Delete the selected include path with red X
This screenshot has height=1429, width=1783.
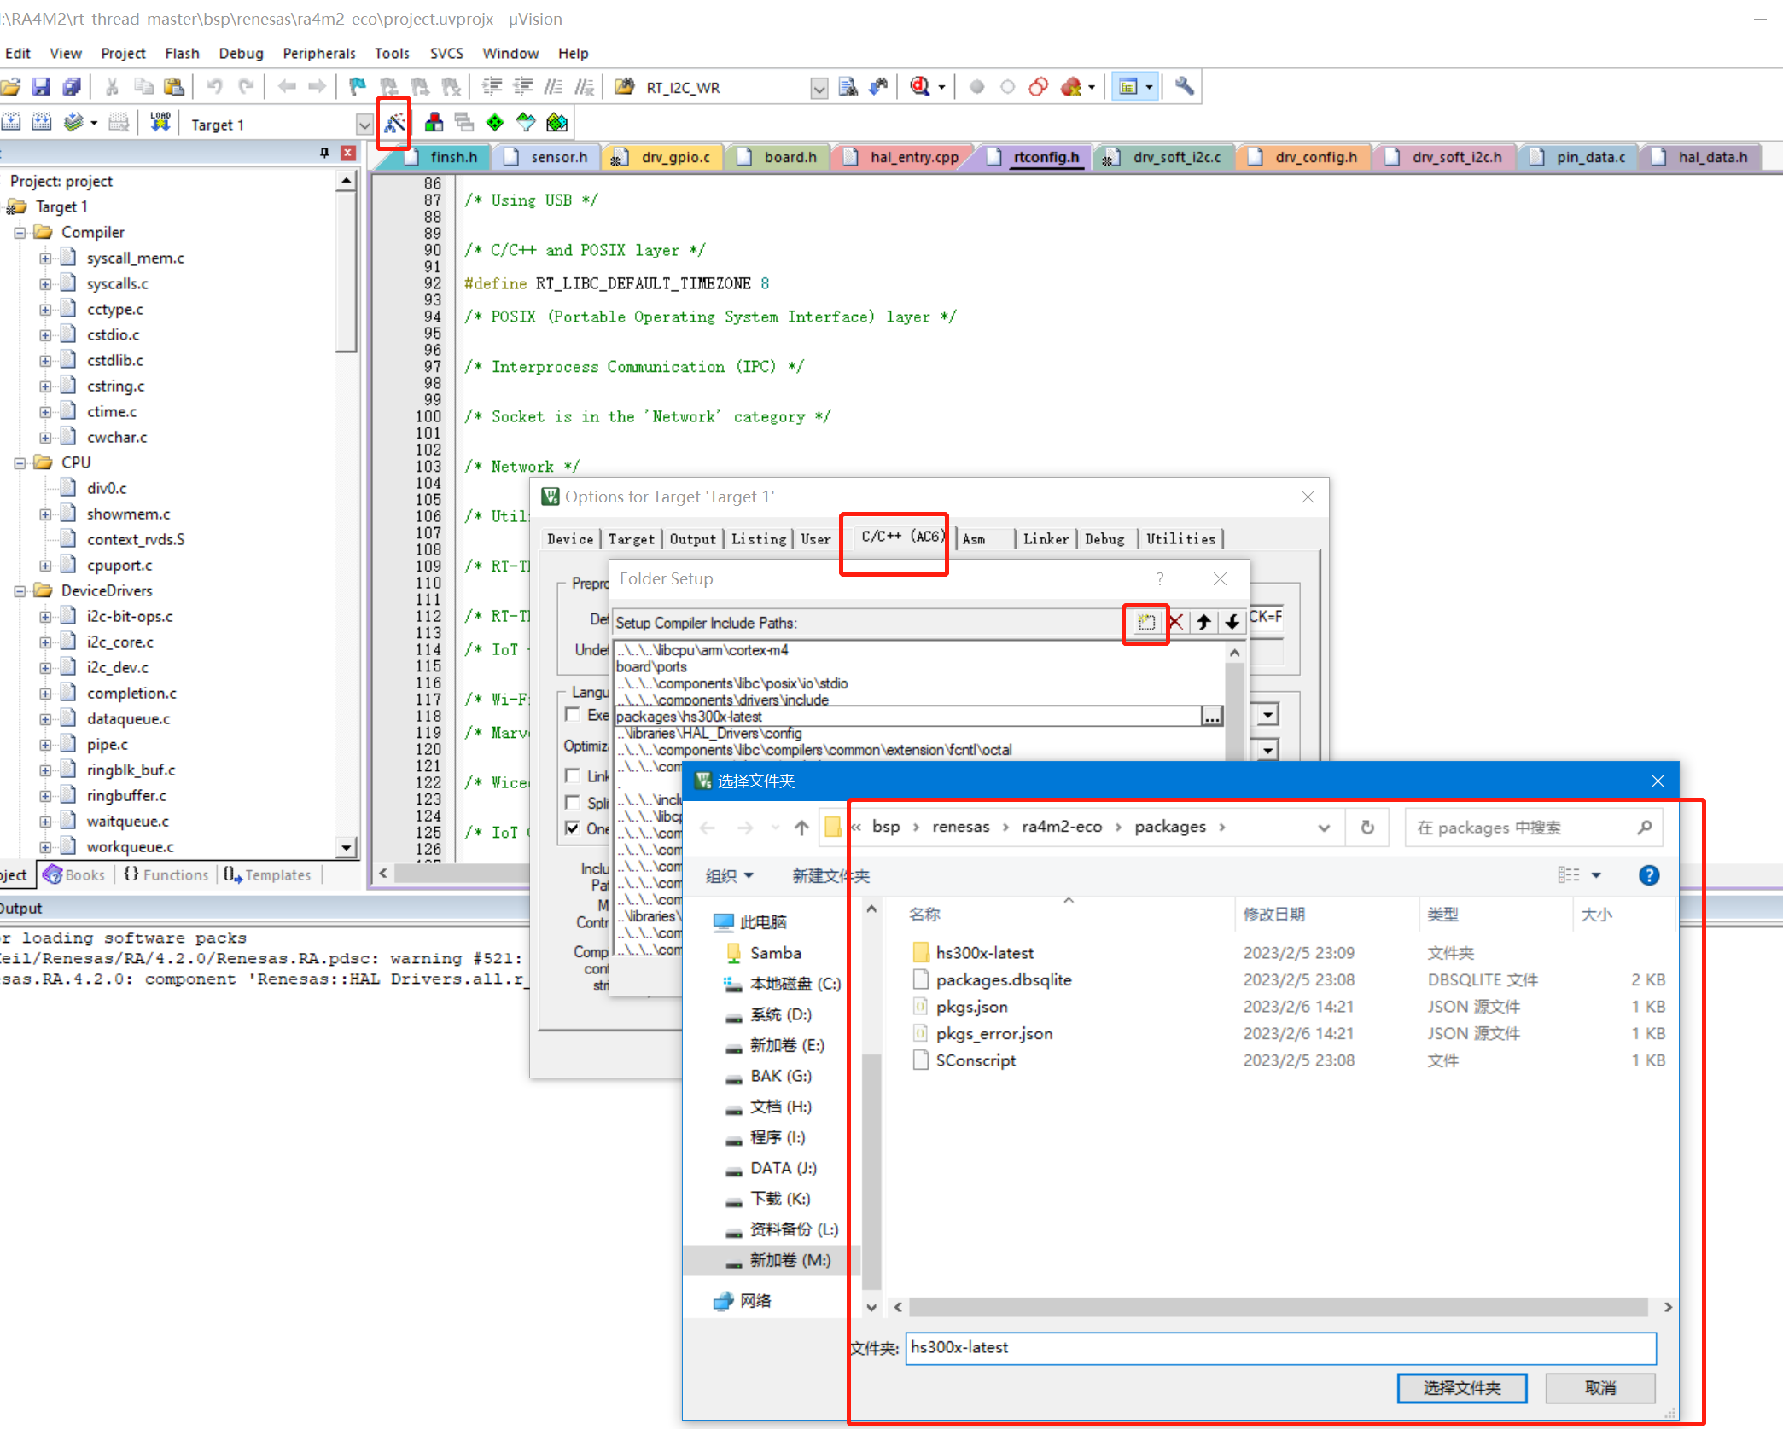click(1175, 622)
